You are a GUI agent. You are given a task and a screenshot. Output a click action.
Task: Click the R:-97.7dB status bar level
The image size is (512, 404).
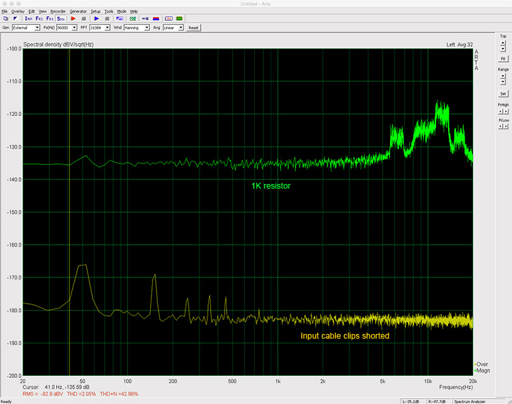pos(437,401)
